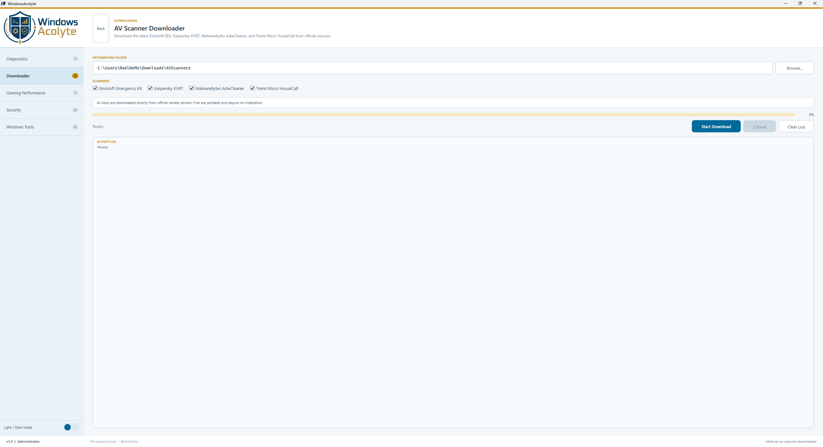
Task: Click the ReAlNoMo footer text
Action: pos(129,442)
